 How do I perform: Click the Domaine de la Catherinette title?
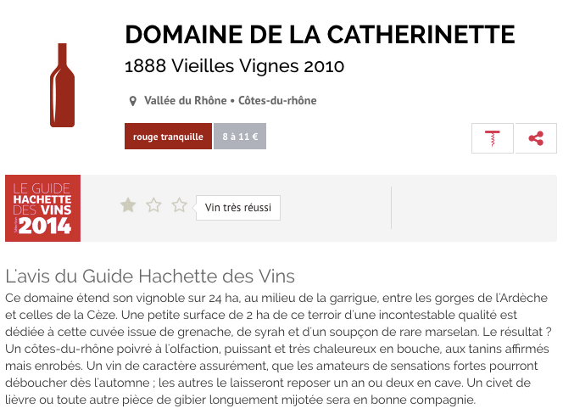[320, 35]
